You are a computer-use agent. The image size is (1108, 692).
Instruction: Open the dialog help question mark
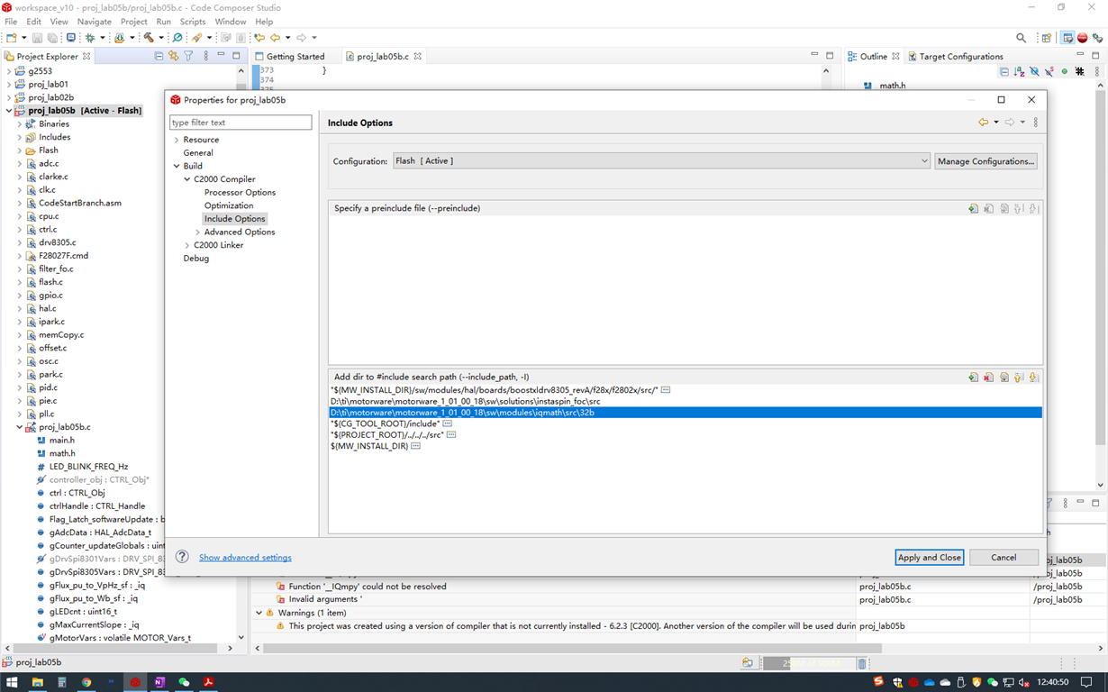pos(182,557)
